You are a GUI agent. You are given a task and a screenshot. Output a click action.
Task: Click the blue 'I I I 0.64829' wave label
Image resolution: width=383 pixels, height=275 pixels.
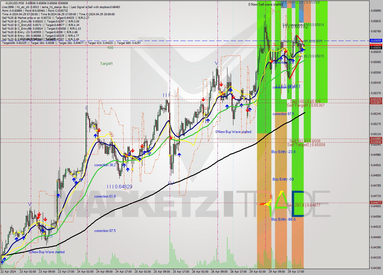pyautogui.click(x=120, y=187)
